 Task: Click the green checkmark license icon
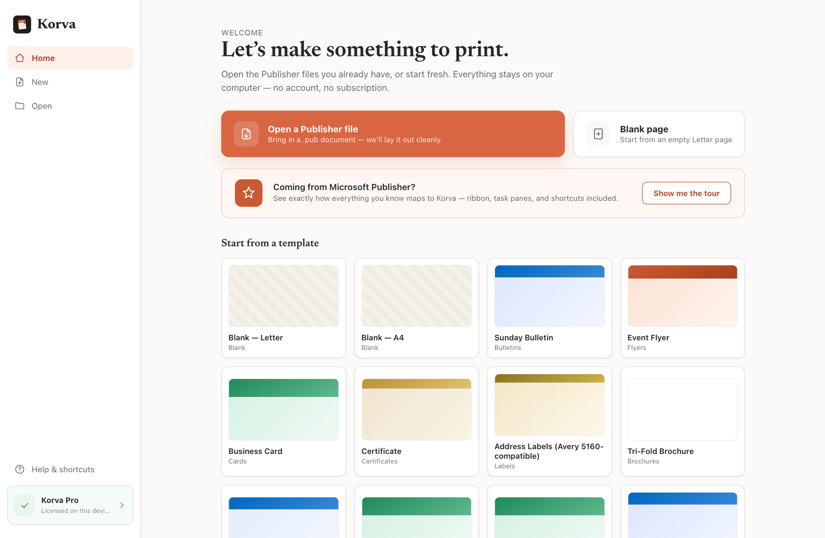pos(25,505)
